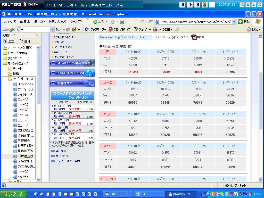
Task: Click the 北辰レポート link
Action: (61, 42)
